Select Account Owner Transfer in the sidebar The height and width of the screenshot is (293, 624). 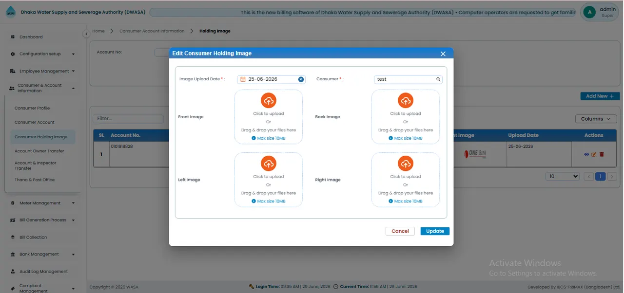pos(39,151)
